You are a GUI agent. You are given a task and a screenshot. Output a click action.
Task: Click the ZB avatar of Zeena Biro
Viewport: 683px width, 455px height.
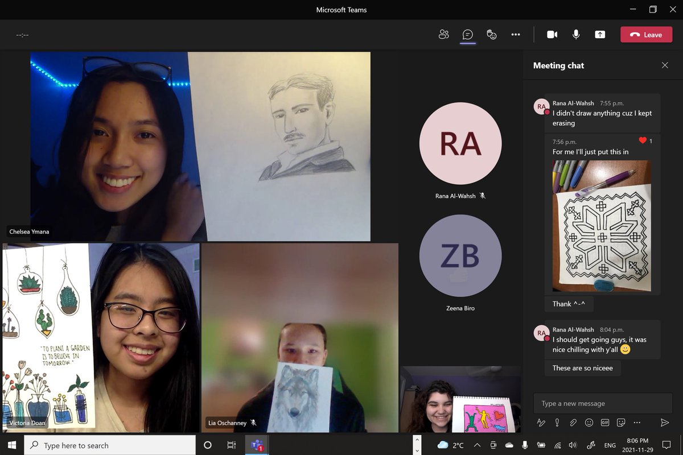tap(460, 256)
